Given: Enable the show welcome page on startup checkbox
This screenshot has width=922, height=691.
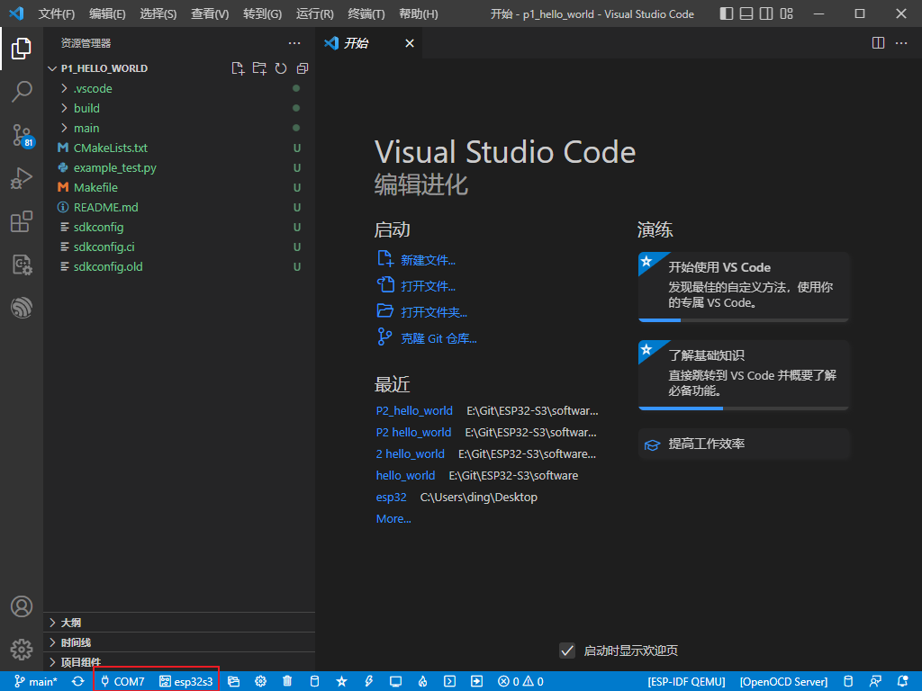Looking at the screenshot, I should [567, 651].
